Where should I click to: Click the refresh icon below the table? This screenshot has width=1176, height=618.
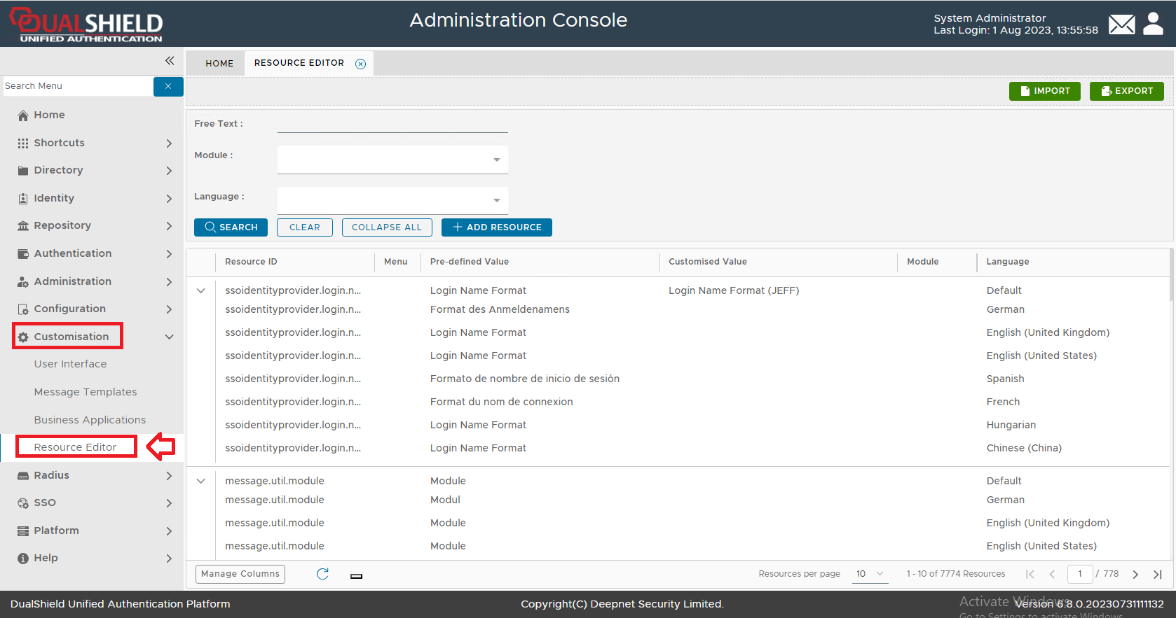tap(322, 574)
